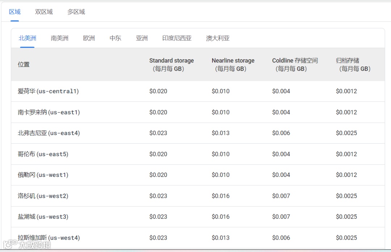
Task: Open the 澳大利亚 tab
Action: point(218,38)
